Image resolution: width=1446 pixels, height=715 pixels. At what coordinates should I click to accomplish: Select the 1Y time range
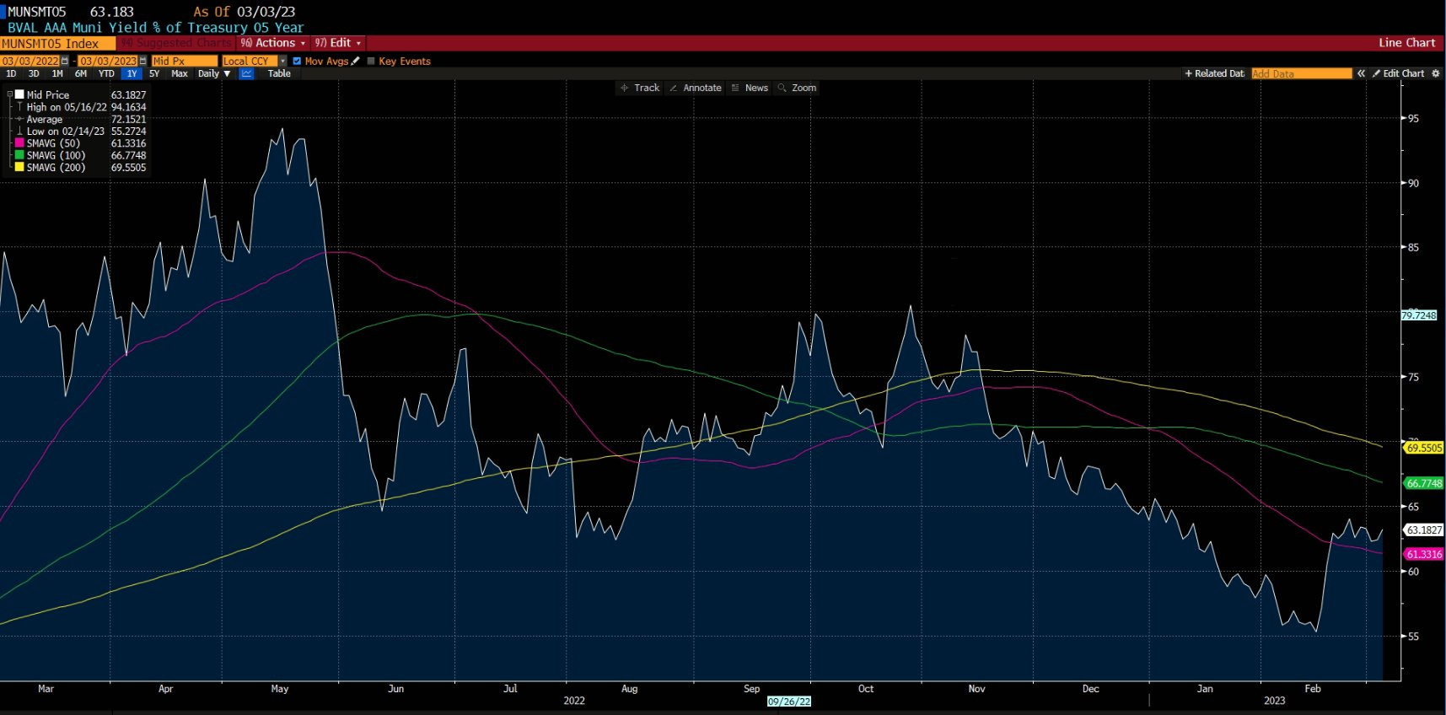click(x=132, y=73)
